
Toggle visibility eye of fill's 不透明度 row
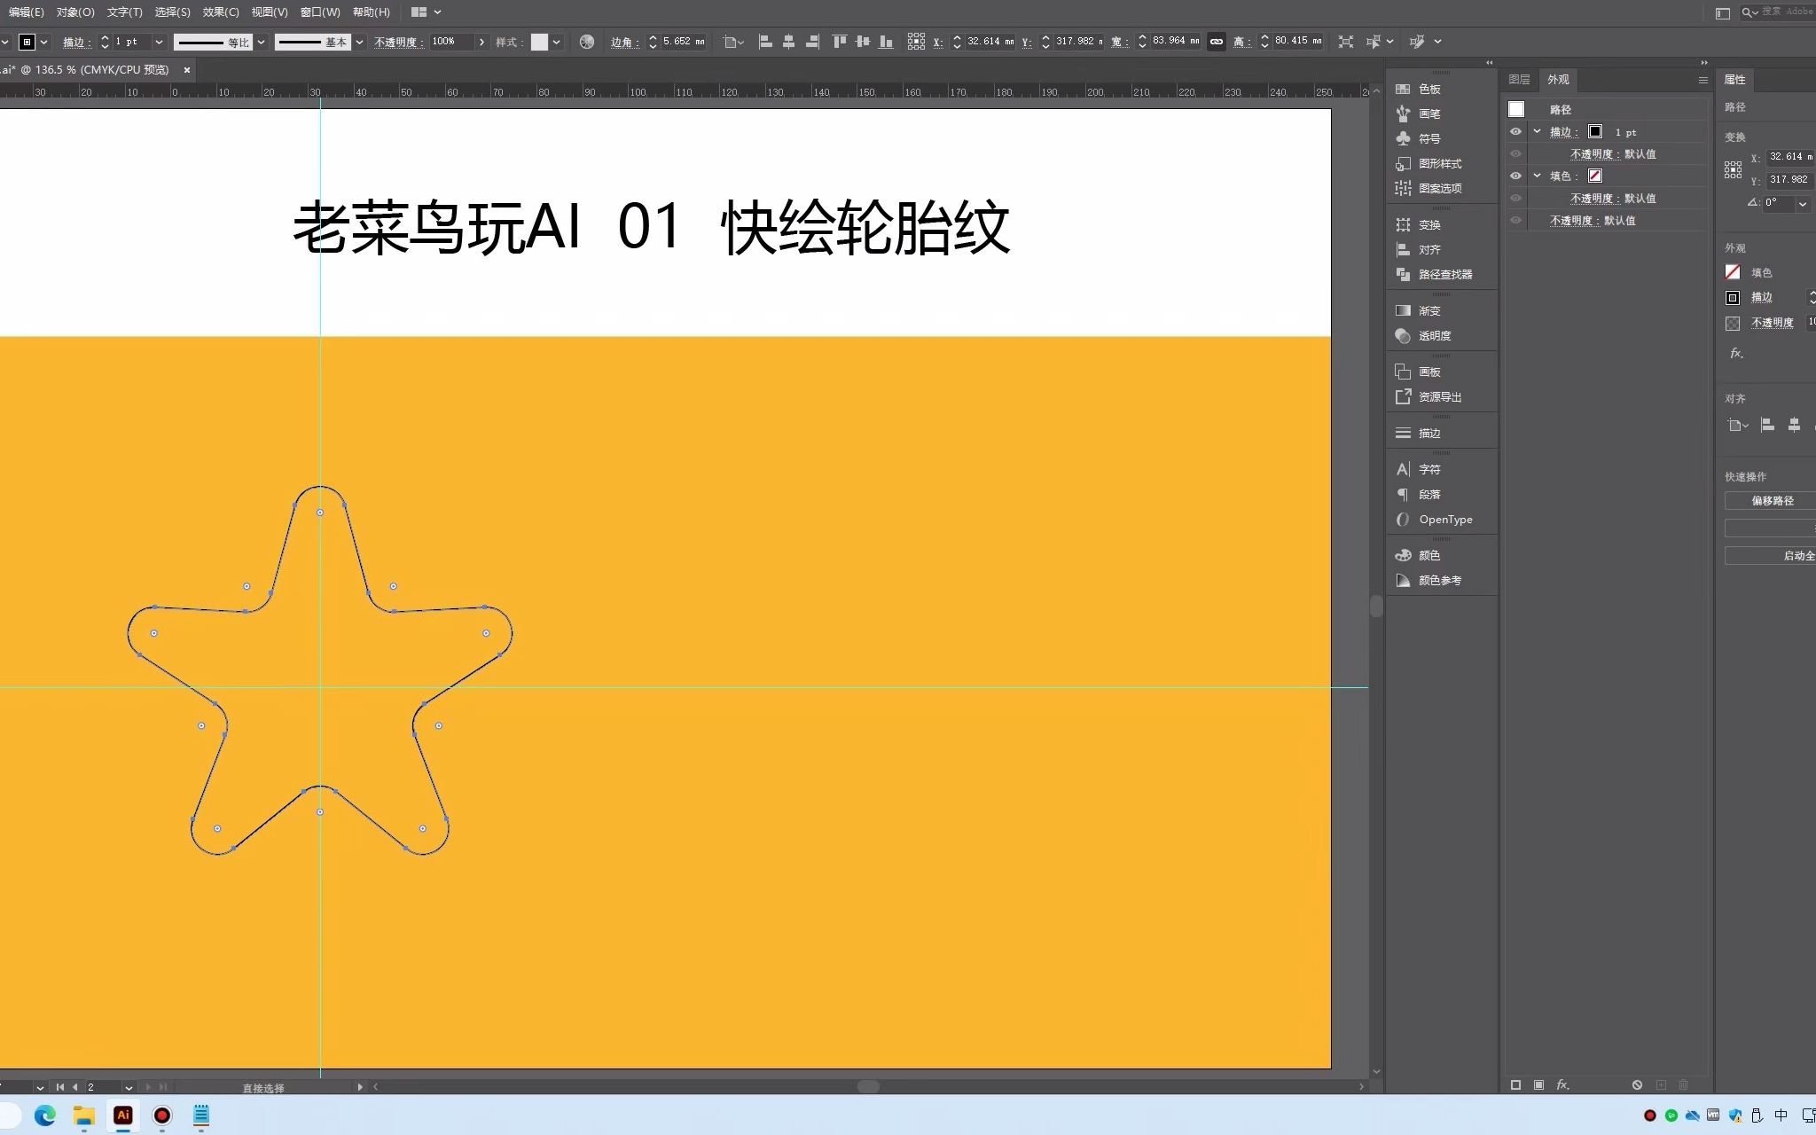click(x=1515, y=198)
